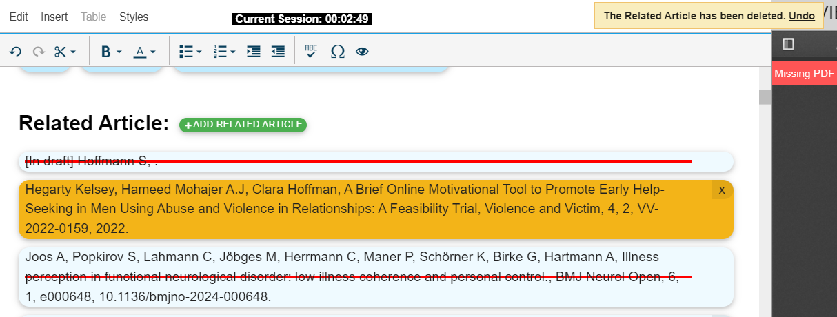The height and width of the screenshot is (317, 837).
Task: Run the ABC spellcheck tool
Action: 311,52
